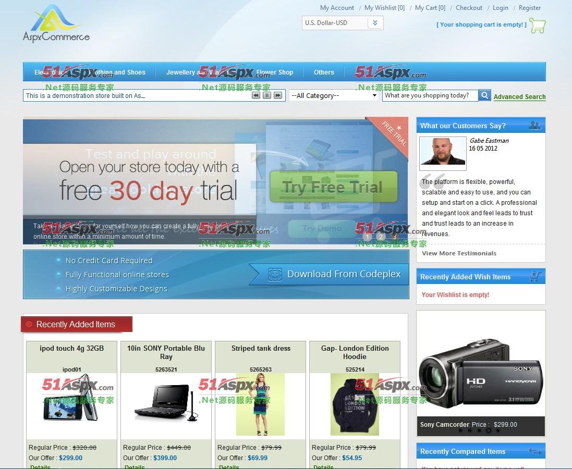
Task: Click the $299.00 ipod offer price
Action: tap(71, 458)
